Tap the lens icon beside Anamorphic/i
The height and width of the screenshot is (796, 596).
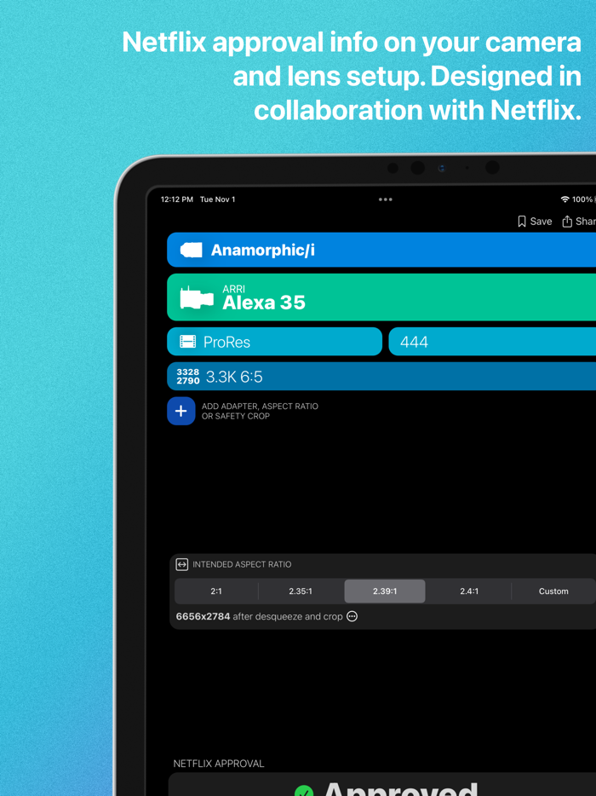coord(192,250)
